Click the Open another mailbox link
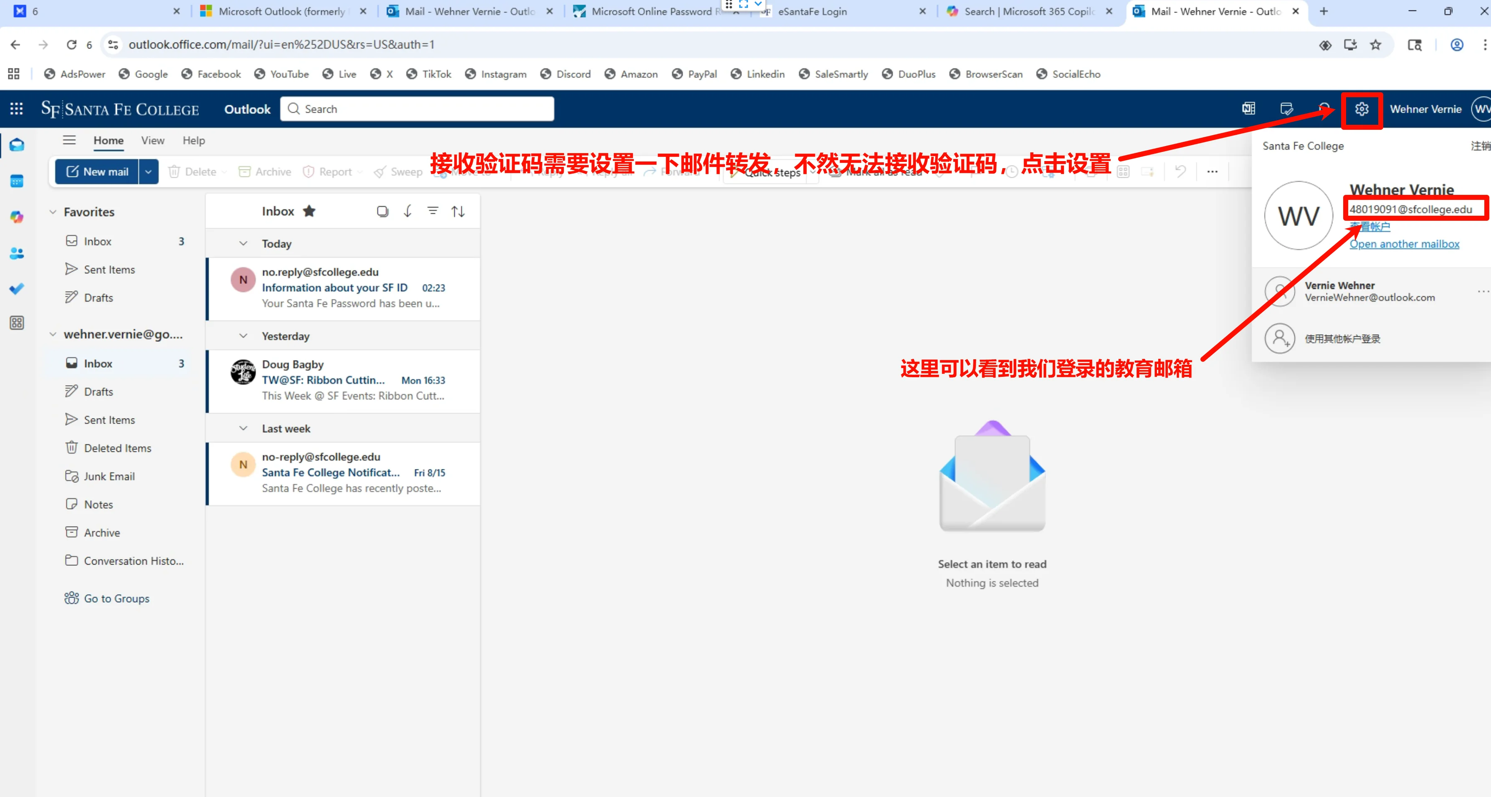 pyautogui.click(x=1404, y=244)
